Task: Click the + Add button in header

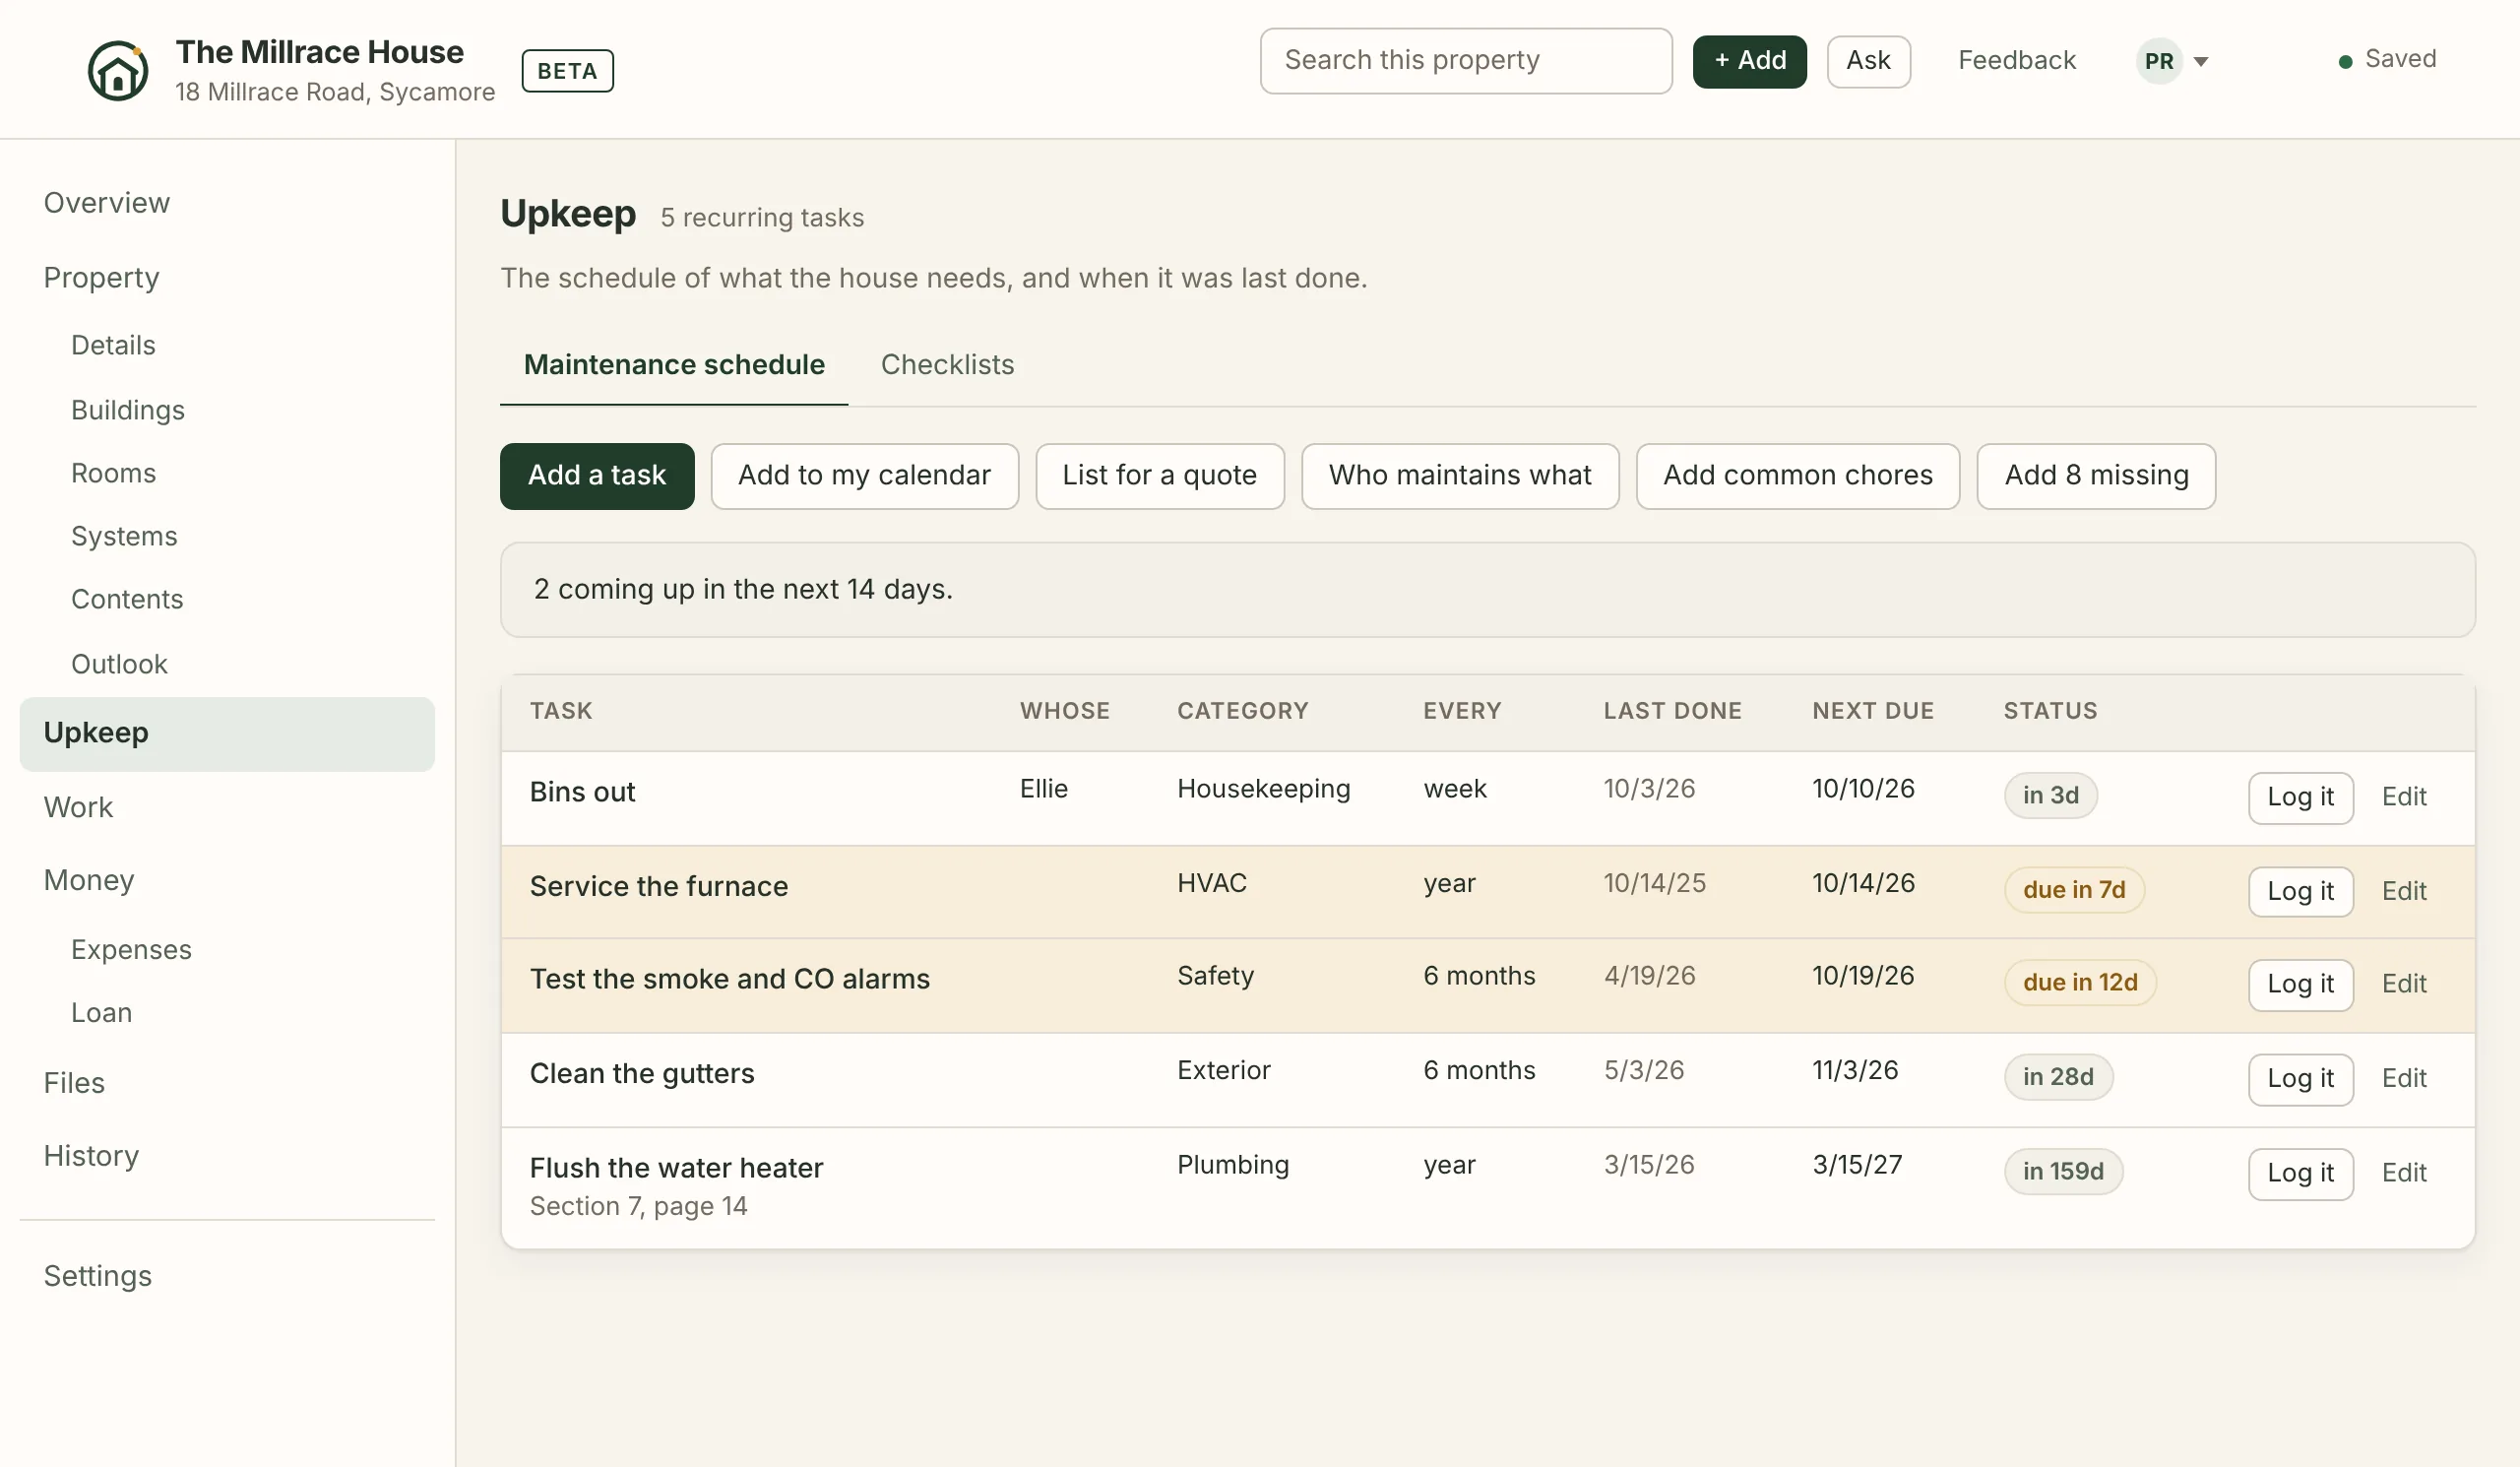Action: coord(1749,61)
